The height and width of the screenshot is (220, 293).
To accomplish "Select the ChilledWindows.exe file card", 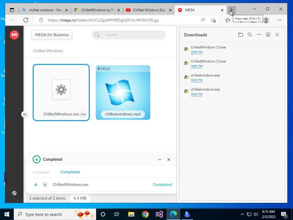I will tap(61, 93).
